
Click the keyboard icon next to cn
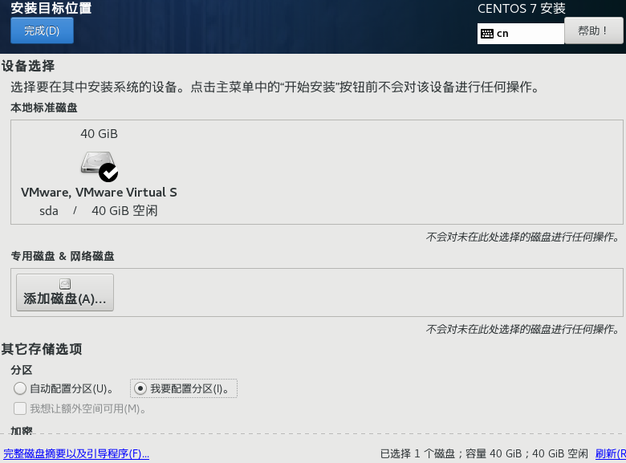point(487,34)
